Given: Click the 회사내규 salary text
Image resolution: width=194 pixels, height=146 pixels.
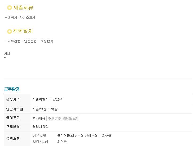Looking at the screenshot, I should [x=39, y=118].
